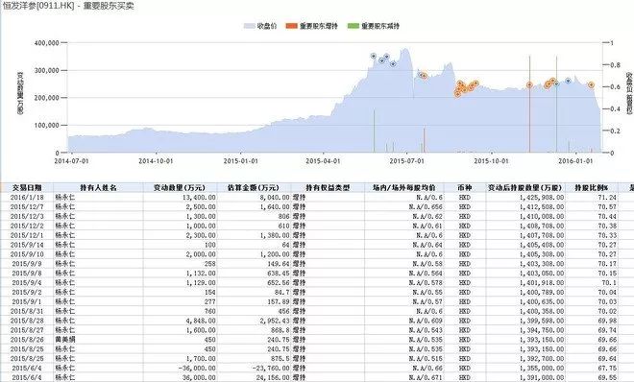The width and height of the screenshot is (634, 382).
Task: Click the price cell N.A/0.543
Action: (x=426, y=330)
